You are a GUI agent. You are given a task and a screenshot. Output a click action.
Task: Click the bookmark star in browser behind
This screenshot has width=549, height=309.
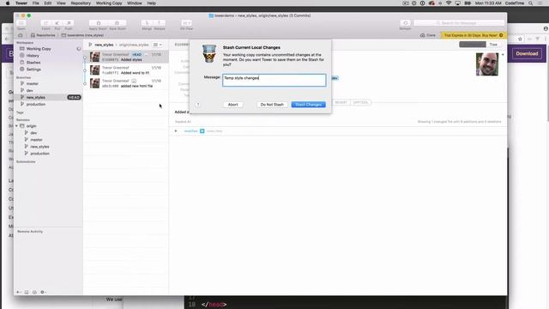[520, 39]
